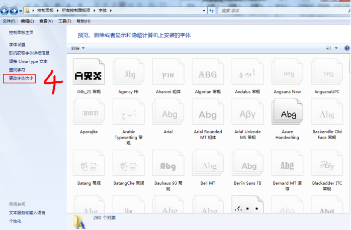Open the 帮助(H) menu
This screenshot has height=230, width=351.
pyautogui.click(x=83, y=21)
